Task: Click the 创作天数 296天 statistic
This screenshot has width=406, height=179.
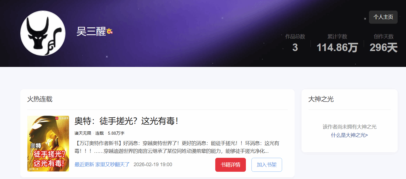Action: [383, 43]
